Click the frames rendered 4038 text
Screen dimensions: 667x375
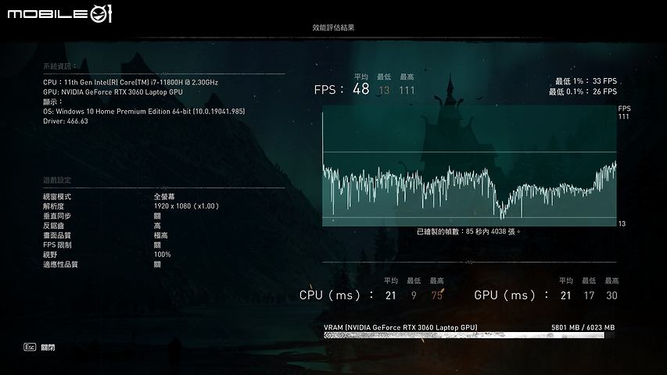(x=468, y=232)
